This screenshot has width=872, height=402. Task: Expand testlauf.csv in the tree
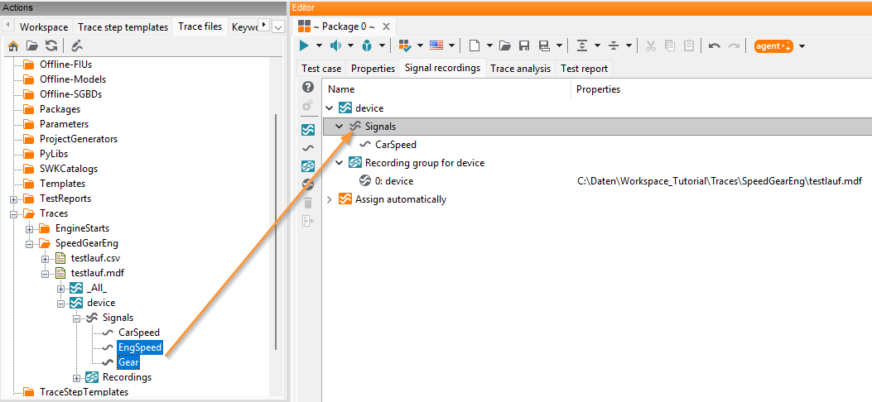[46, 259]
